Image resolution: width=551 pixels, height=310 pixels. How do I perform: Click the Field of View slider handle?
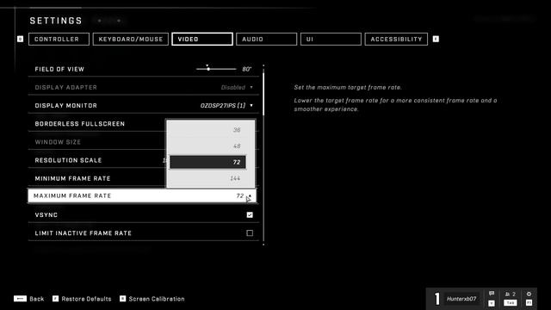pos(208,69)
